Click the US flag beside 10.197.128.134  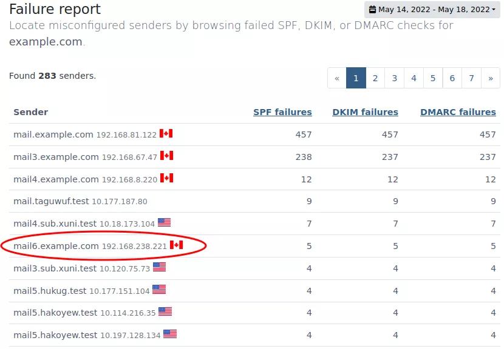pyautogui.click(x=170, y=334)
